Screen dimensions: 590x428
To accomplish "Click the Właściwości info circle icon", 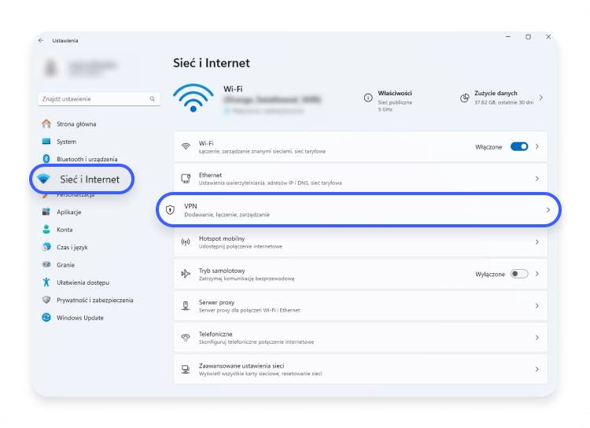I will (368, 98).
